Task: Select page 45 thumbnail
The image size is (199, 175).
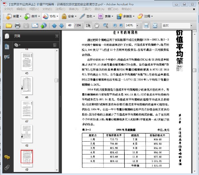Action: [x=27, y=62]
